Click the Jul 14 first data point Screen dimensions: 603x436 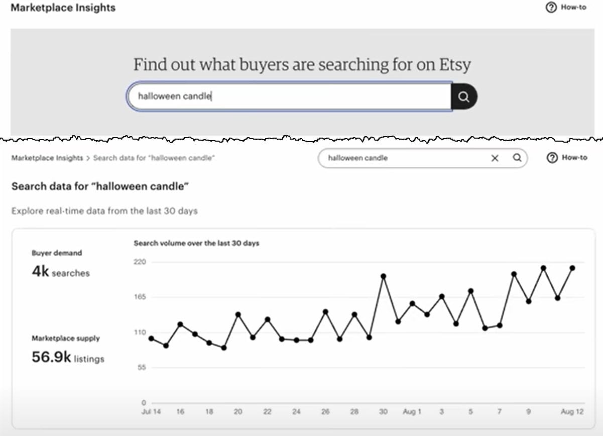(x=151, y=339)
